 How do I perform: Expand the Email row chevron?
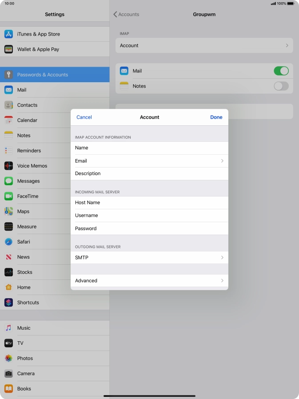coord(222,161)
